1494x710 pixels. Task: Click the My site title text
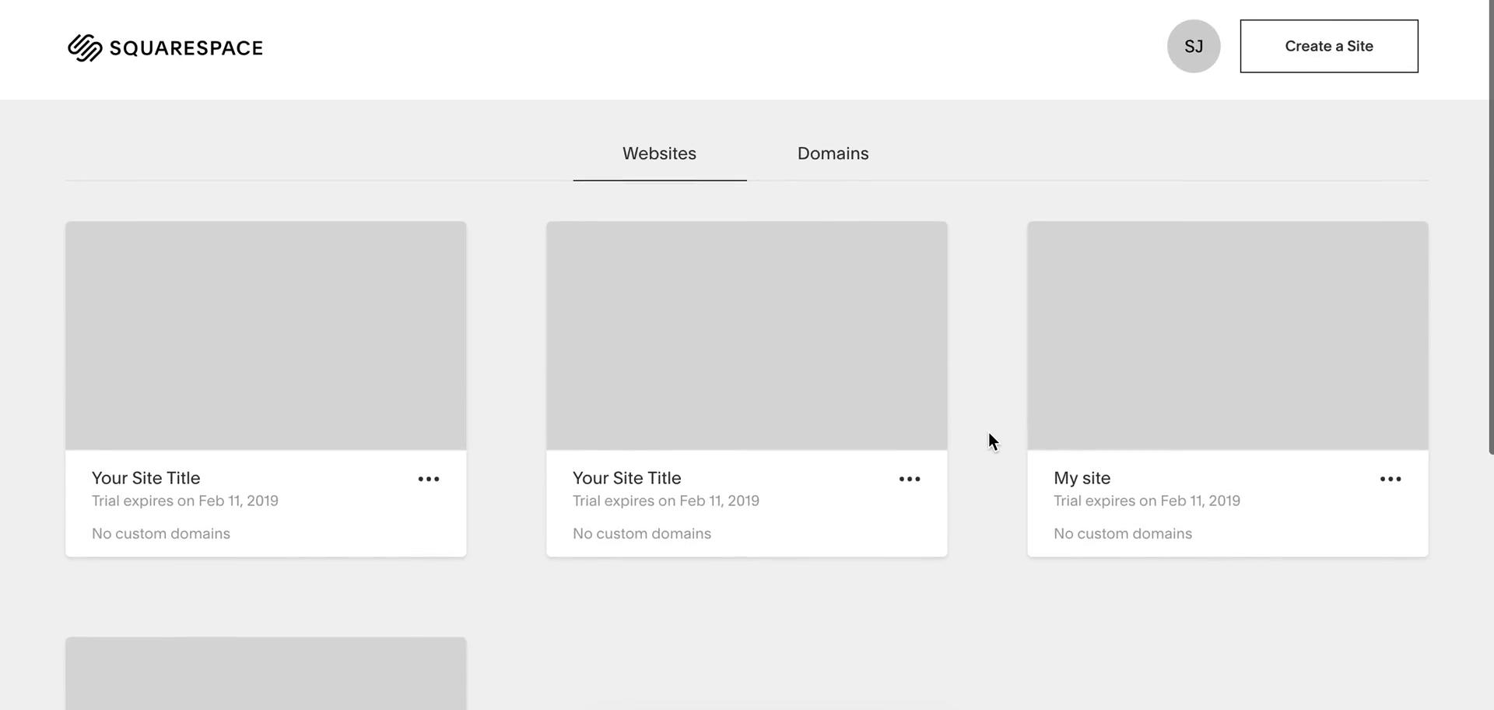(1082, 478)
